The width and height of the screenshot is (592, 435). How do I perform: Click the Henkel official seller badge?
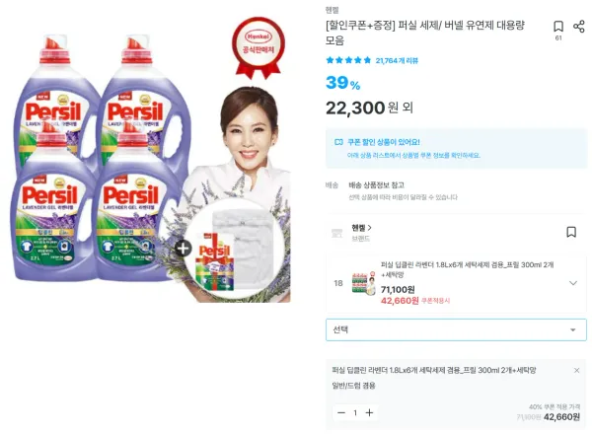click(259, 48)
